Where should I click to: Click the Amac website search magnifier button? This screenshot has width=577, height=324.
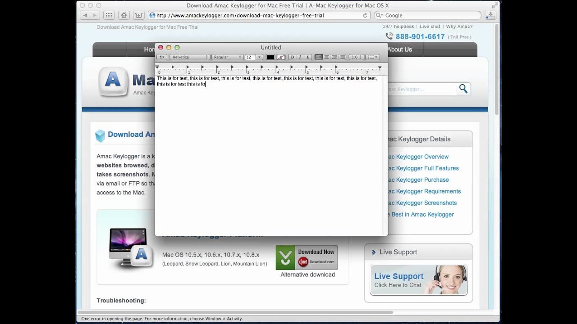click(x=463, y=89)
